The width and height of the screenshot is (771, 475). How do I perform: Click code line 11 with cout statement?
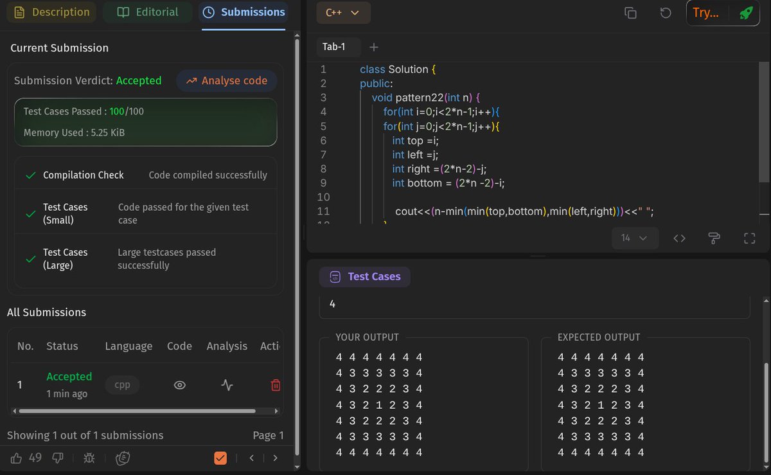click(524, 211)
